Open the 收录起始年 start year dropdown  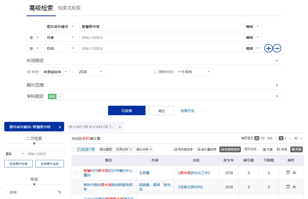coord(55,72)
